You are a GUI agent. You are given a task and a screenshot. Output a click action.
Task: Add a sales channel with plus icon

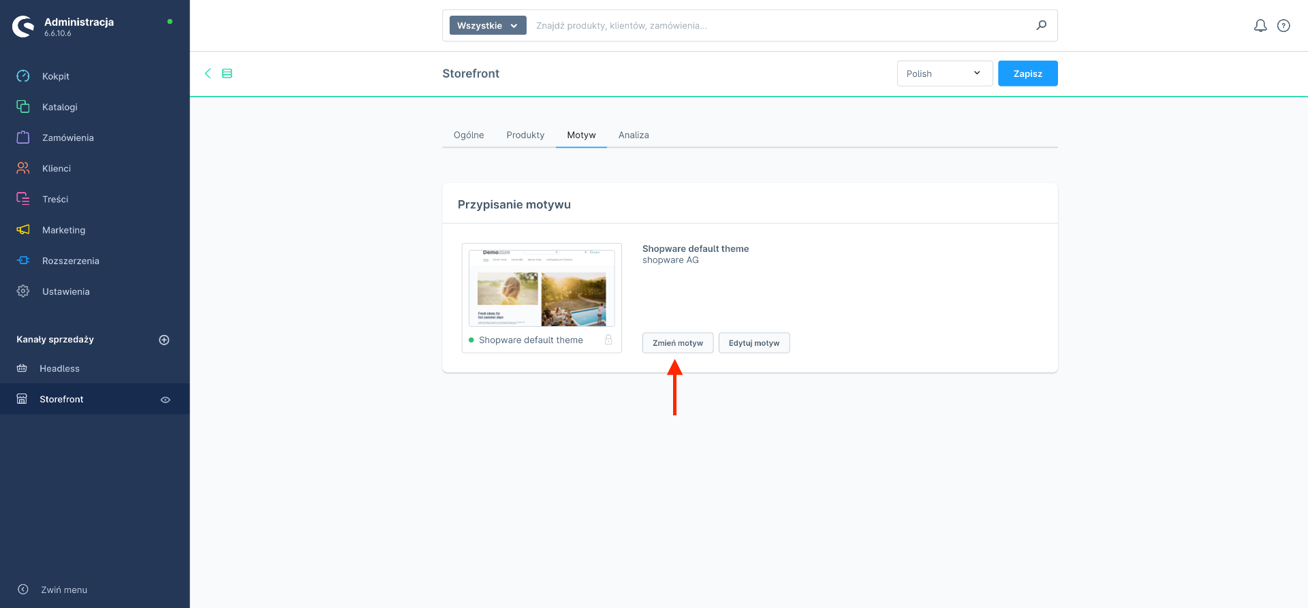pyautogui.click(x=164, y=340)
